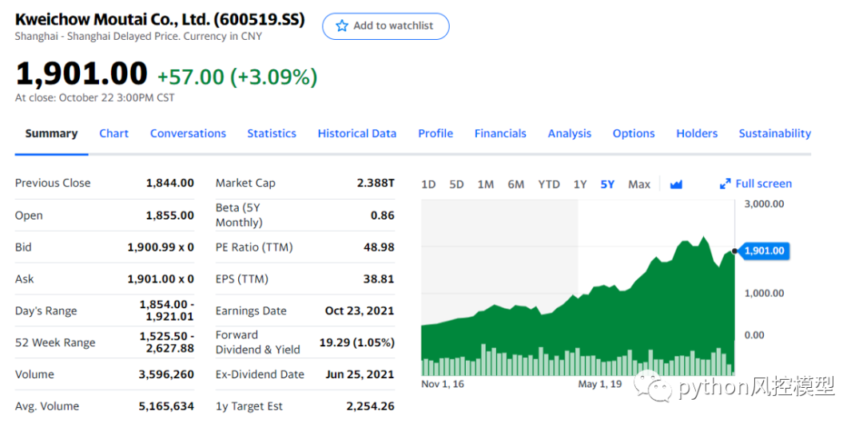
Task: Select the Summary tab
Action: 51,133
